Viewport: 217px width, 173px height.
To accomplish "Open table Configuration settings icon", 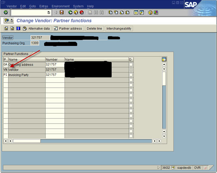I will tap(164, 60).
